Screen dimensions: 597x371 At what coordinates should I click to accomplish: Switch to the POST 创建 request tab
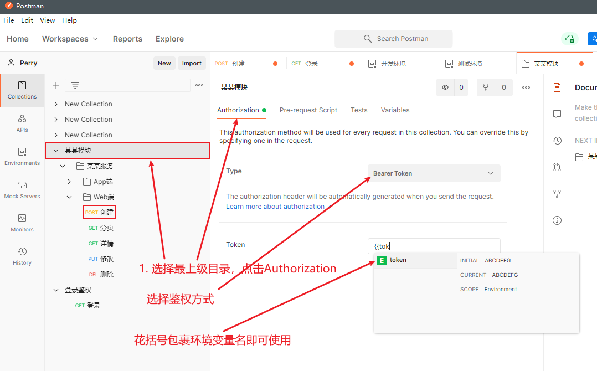[248, 64]
